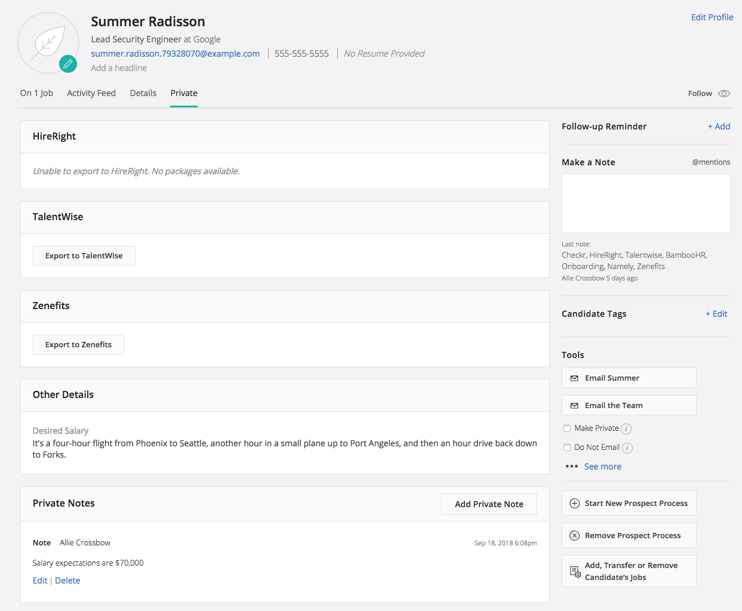Click the Desired Salary field label
Viewport: 742px width, 611px height.
(x=60, y=431)
